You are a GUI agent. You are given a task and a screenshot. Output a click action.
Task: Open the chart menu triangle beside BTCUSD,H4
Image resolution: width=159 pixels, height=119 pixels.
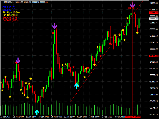[x=2, y=2]
